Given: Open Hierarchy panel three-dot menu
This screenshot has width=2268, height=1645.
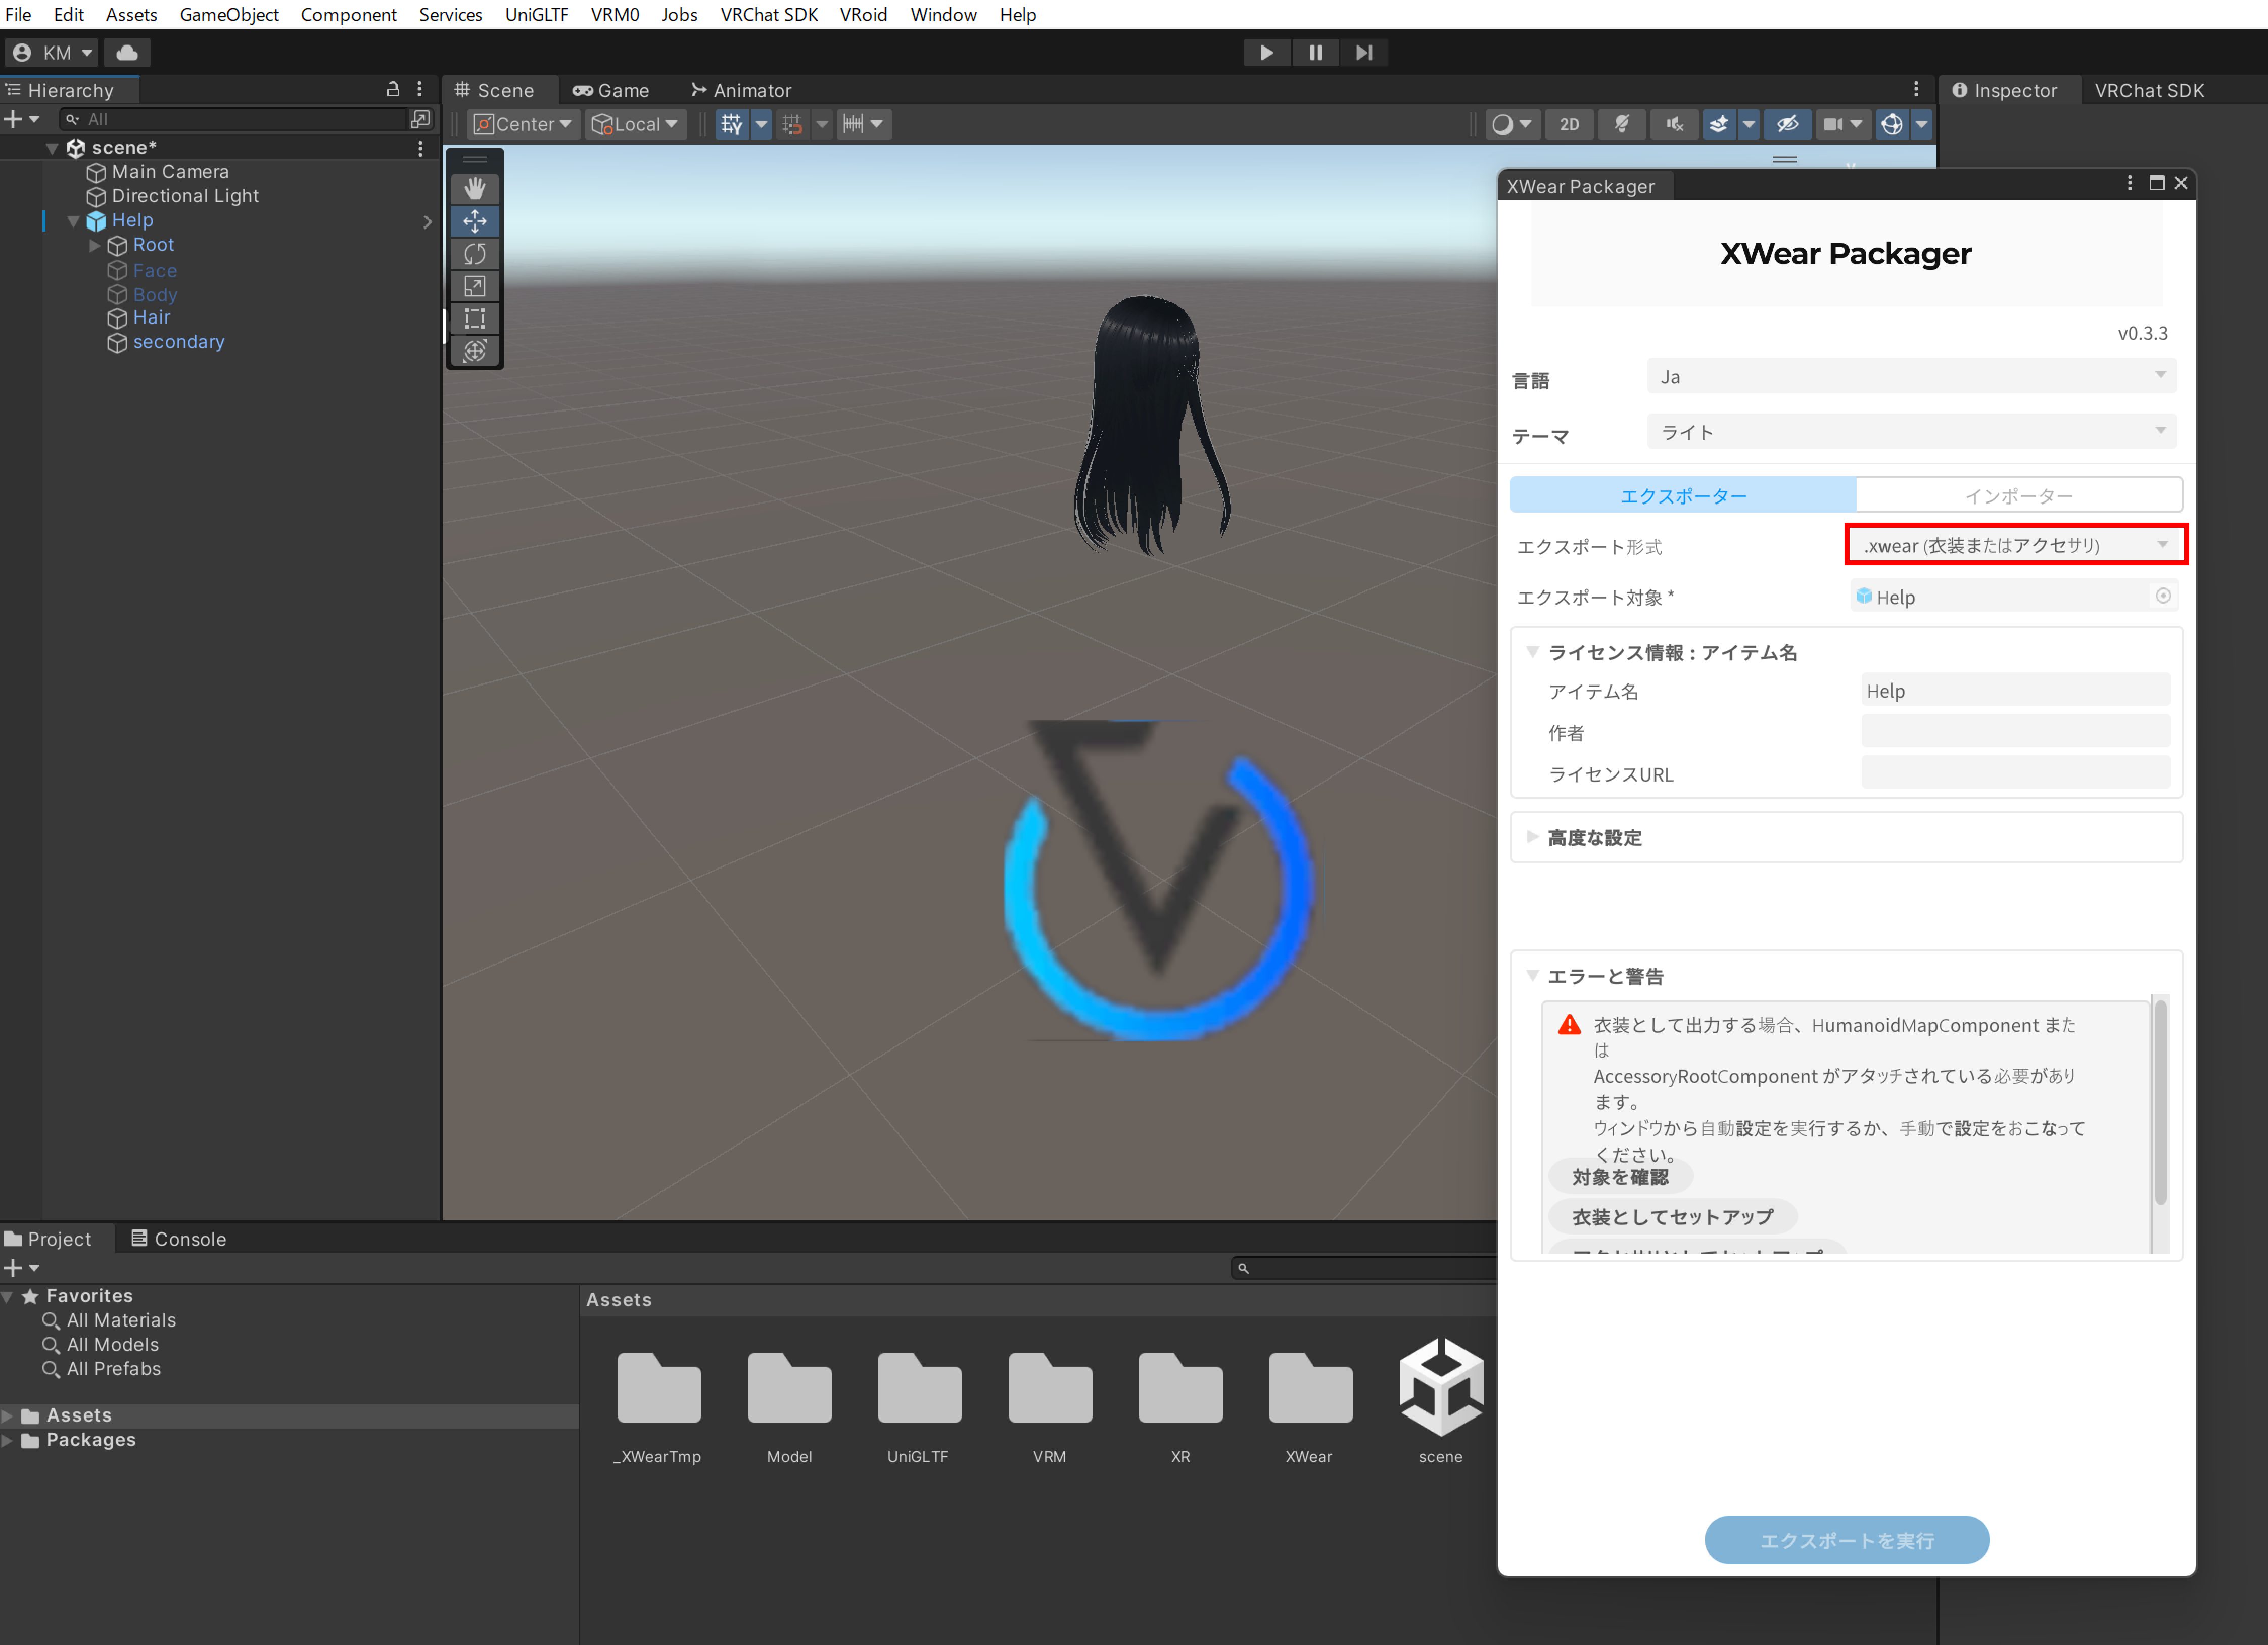Looking at the screenshot, I should pos(420,89).
